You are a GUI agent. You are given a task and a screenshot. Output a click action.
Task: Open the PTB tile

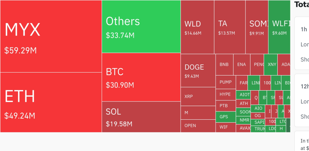225,106
